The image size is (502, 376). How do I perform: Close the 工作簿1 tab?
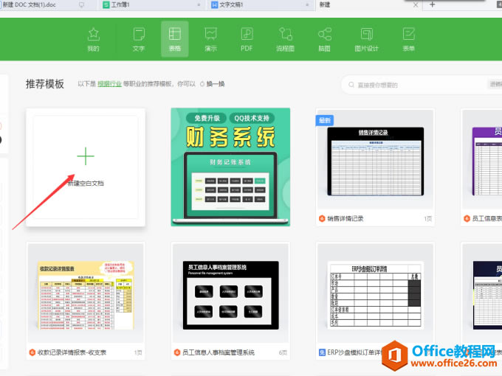click(199, 5)
